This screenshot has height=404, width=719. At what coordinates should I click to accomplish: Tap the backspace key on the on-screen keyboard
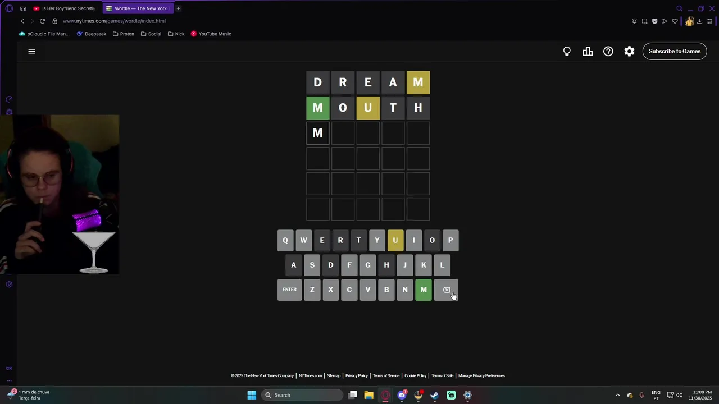coord(446,290)
